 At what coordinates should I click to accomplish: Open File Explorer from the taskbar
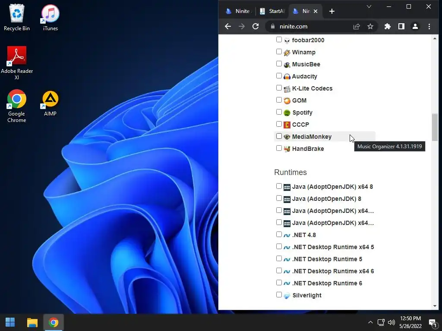pyautogui.click(x=32, y=322)
